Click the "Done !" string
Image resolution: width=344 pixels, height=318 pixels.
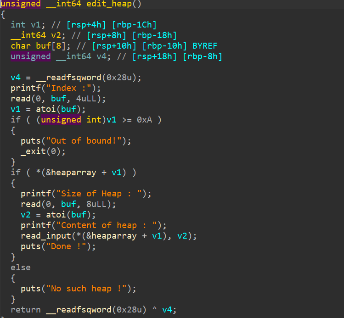click(x=66, y=246)
